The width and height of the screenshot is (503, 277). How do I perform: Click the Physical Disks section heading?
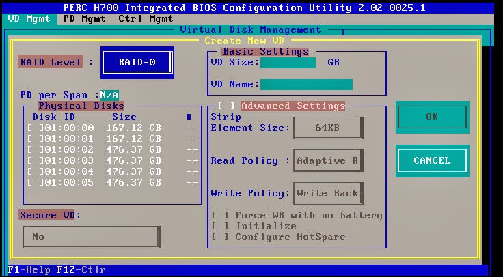pos(81,106)
